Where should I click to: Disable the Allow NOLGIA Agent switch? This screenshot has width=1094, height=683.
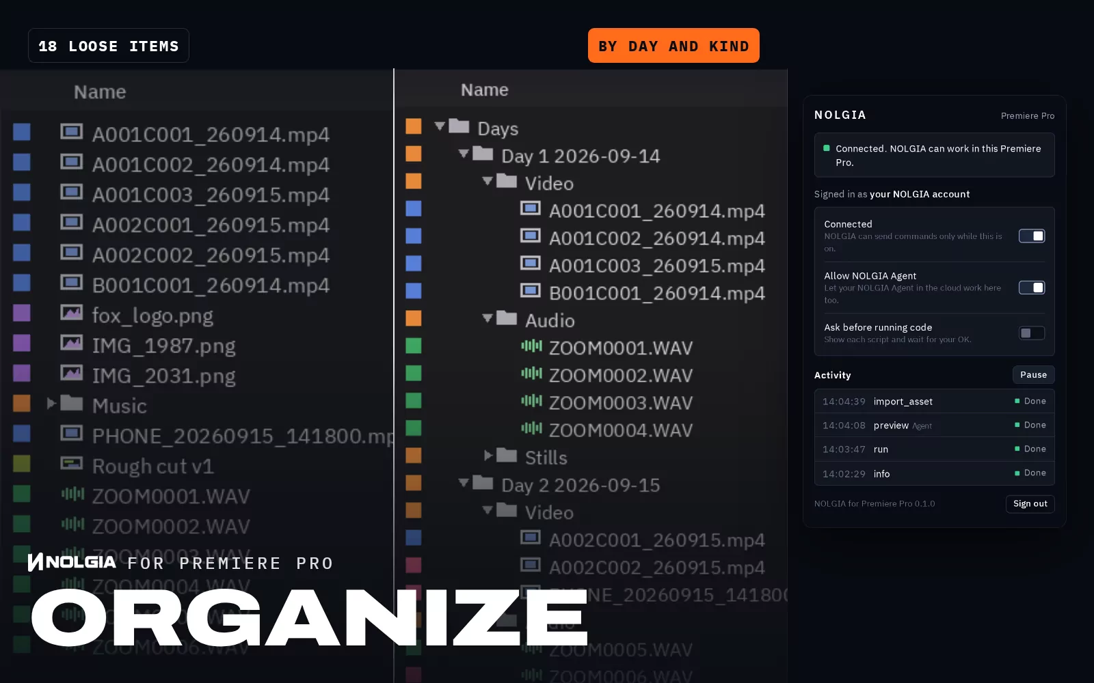pyautogui.click(x=1032, y=288)
